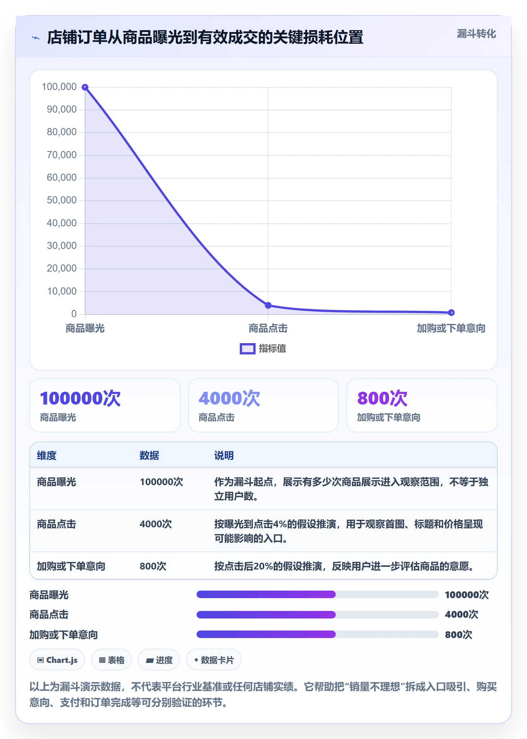Click the 10,000 y-axis label
527x739 pixels.
62,292
